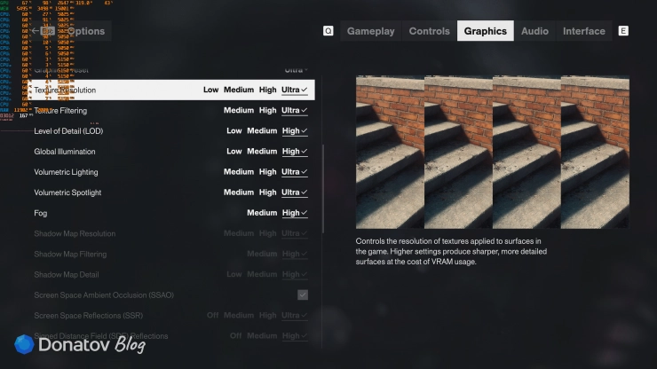The width and height of the screenshot is (657, 369).
Task: Set Shadow Map Resolution to Medium
Action: 239,233
